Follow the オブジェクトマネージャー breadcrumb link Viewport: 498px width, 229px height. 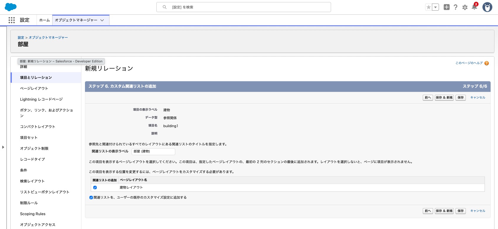pyautogui.click(x=48, y=37)
